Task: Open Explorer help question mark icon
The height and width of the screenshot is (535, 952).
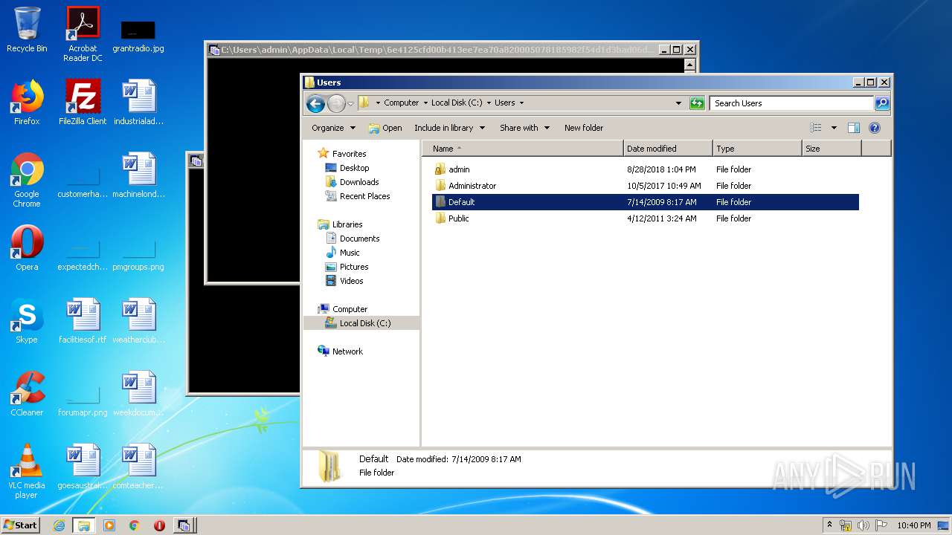Action: [875, 128]
